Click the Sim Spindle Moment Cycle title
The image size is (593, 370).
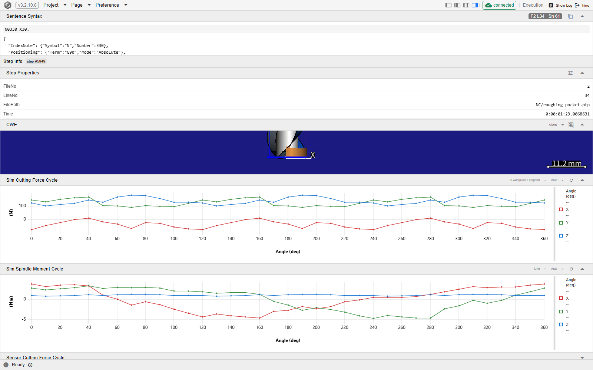[x=34, y=269]
